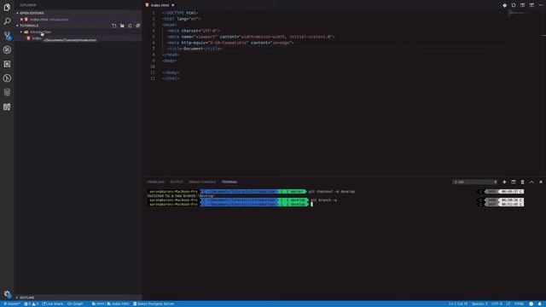Click the master branch in status bar
Image resolution: width=546 pixels, height=307 pixels.
coord(11,304)
